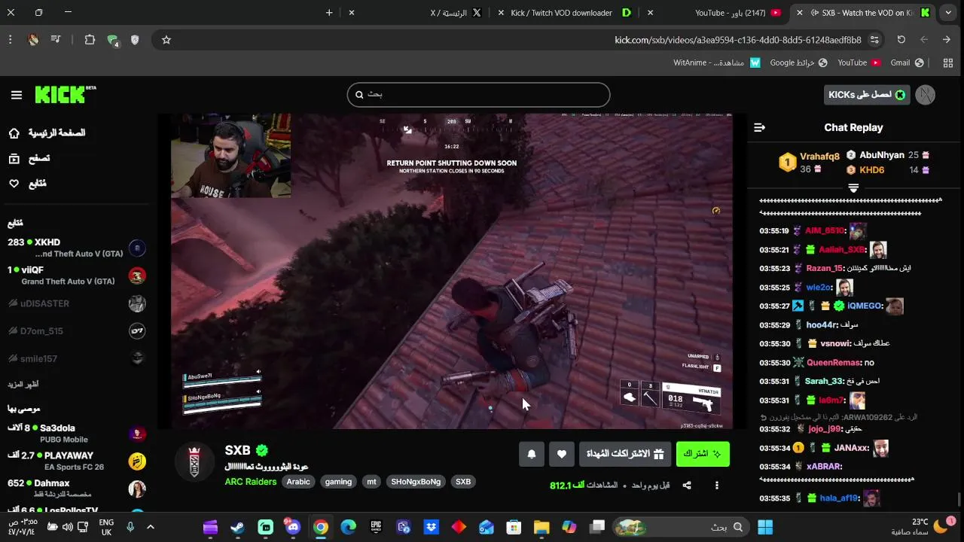Viewport: 964px width, 542px height.
Task: Open SXB channel avatar
Action: [x=194, y=461]
